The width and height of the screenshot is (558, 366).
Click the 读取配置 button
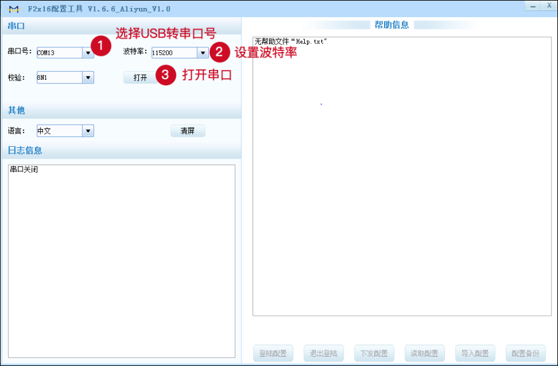coord(425,353)
